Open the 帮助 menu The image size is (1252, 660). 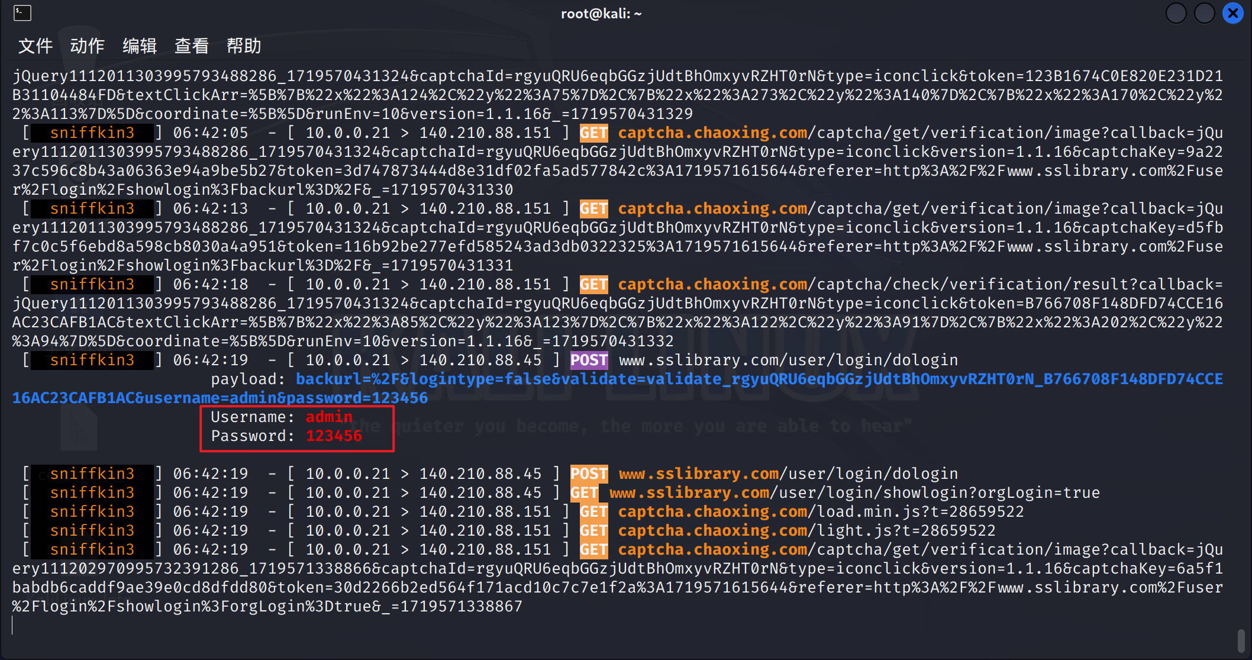coord(244,46)
